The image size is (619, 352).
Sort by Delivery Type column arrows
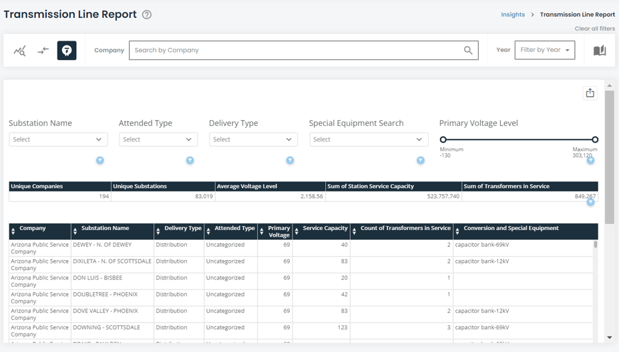pyautogui.click(x=158, y=232)
